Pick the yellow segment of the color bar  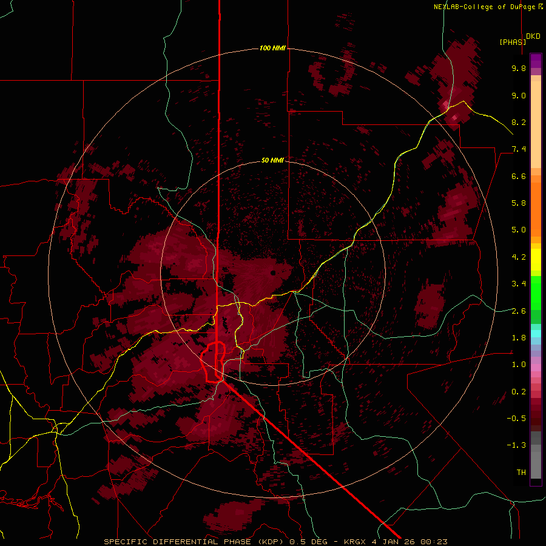[x=536, y=260]
